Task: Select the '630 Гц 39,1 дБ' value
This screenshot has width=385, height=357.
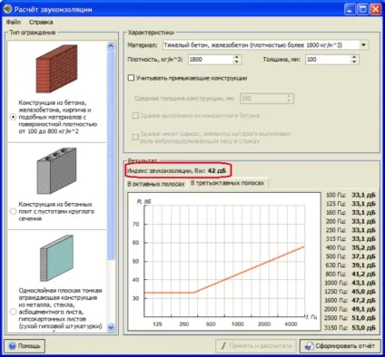Action: [x=350, y=265]
